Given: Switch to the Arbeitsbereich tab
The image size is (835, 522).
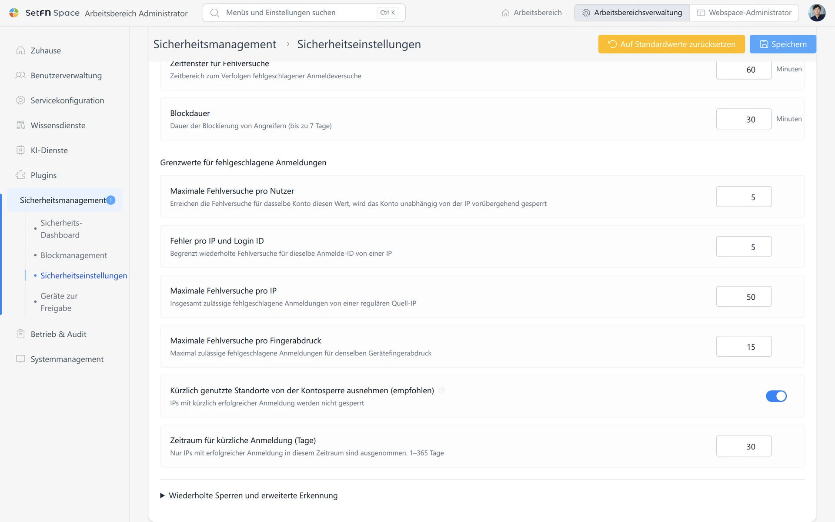Looking at the screenshot, I should pos(531,13).
